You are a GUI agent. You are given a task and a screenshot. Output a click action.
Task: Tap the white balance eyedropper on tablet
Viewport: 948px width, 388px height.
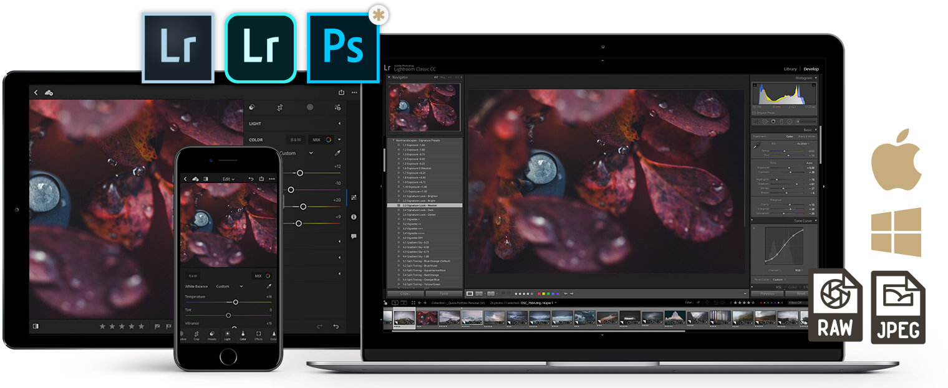[x=337, y=153]
